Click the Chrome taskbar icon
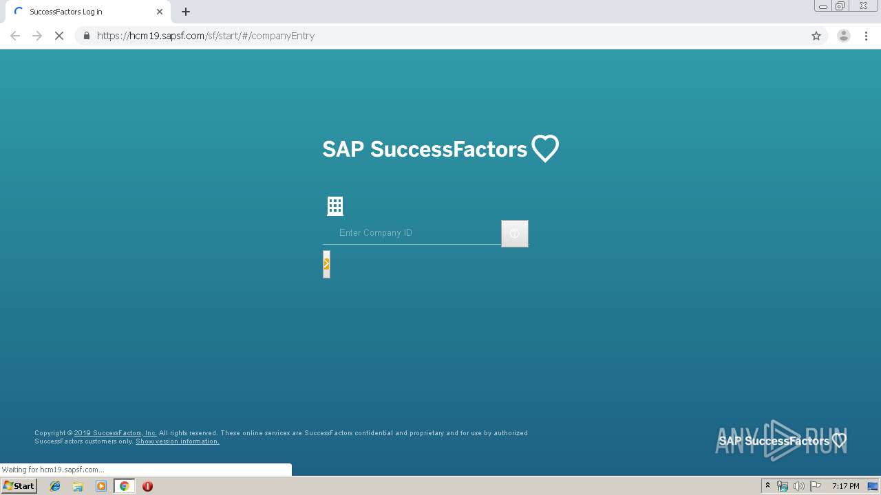This screenshot has width=881, height=495. click(x=125, y=486)
